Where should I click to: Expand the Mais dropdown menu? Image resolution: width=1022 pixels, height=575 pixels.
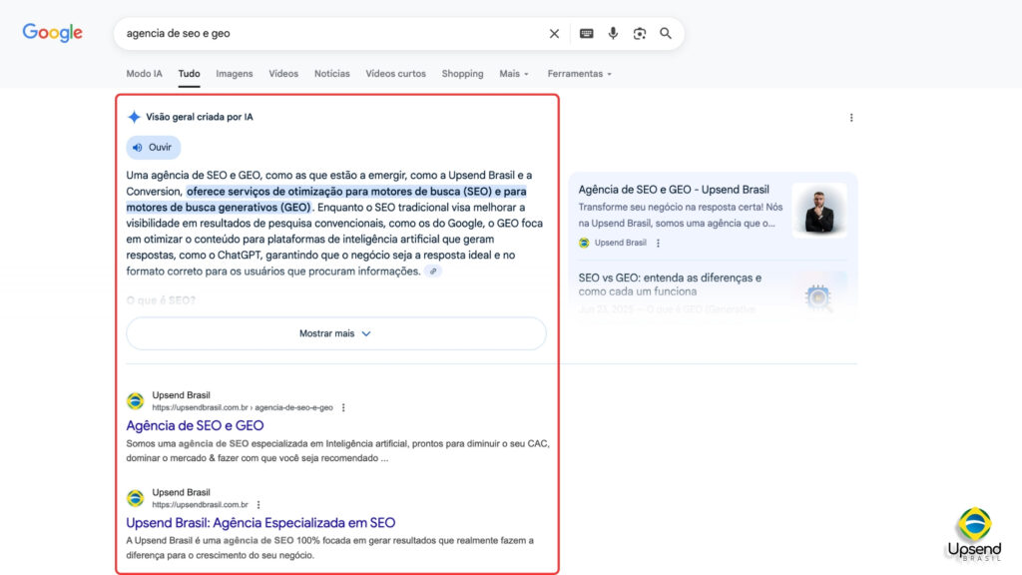[x=514, y=74]
